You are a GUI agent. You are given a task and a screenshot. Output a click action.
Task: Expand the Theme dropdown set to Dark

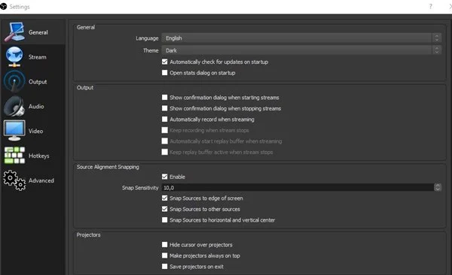(301, 50)
